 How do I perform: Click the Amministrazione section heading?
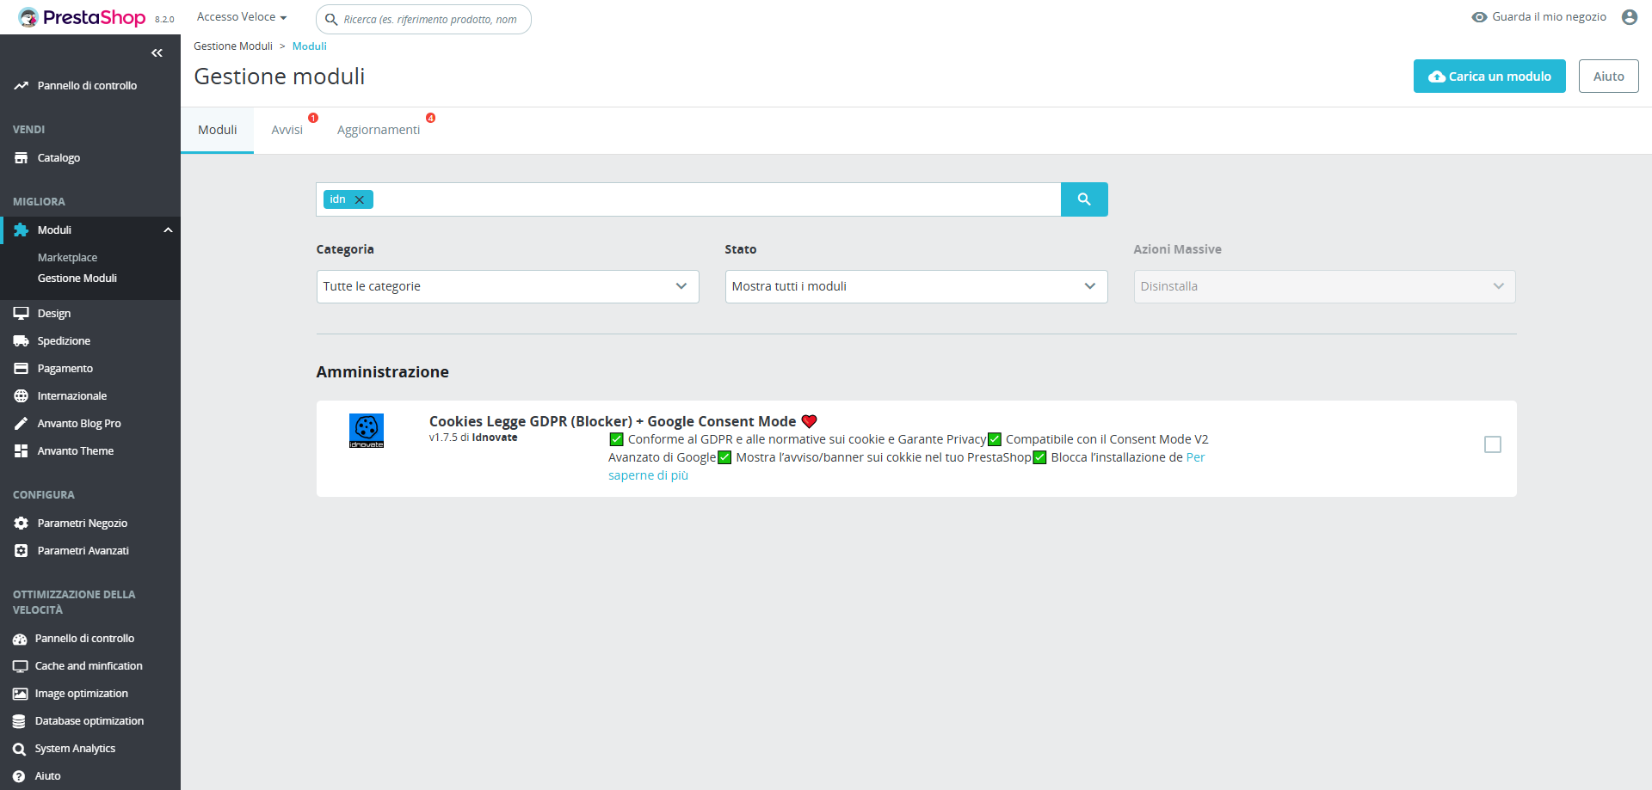pos(383,372)
